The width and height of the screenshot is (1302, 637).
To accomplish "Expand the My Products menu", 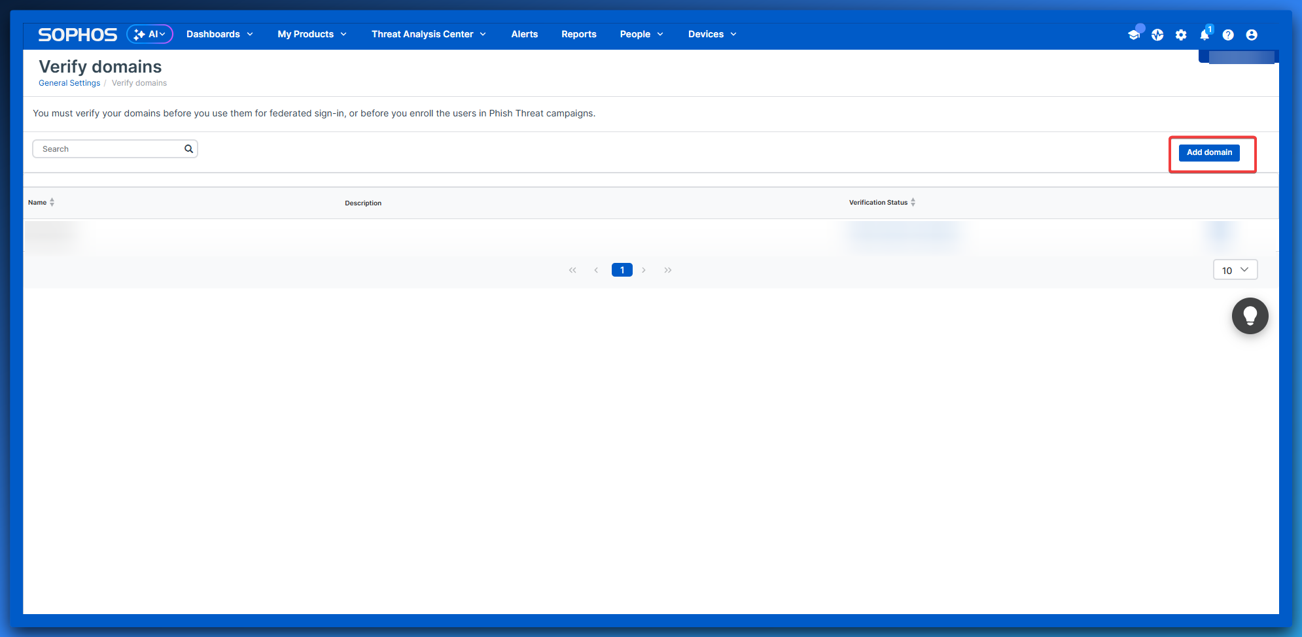I will pos(311,34).
